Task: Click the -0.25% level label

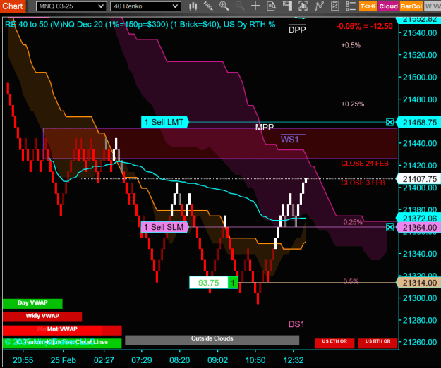Action: pos(351,223)
